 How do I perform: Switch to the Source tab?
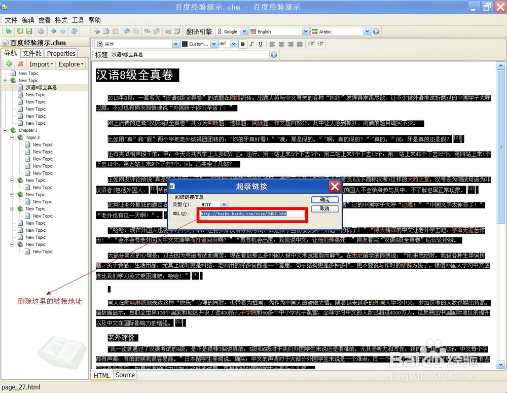tap(125, 375)
